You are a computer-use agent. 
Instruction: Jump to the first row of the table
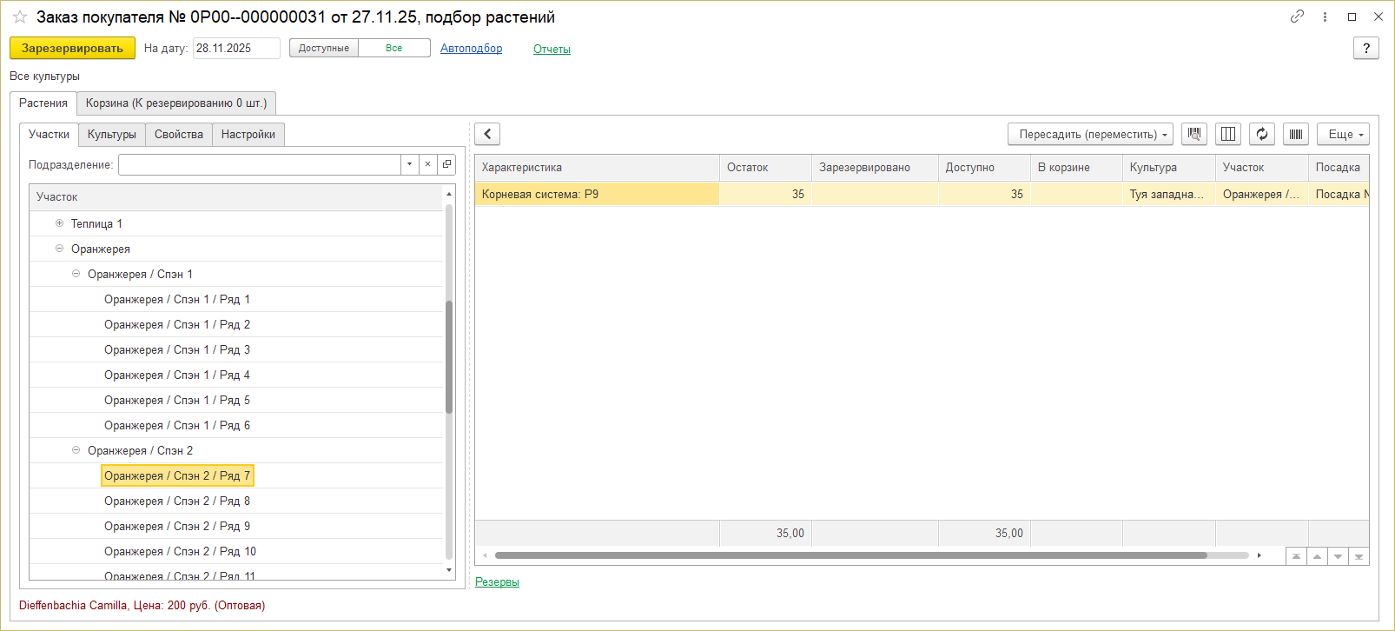click(x=1296, y=556)
